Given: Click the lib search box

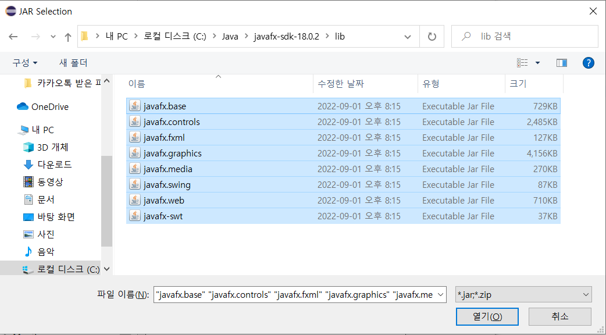Looking at the screenshot, I should [x=525, y=37].
